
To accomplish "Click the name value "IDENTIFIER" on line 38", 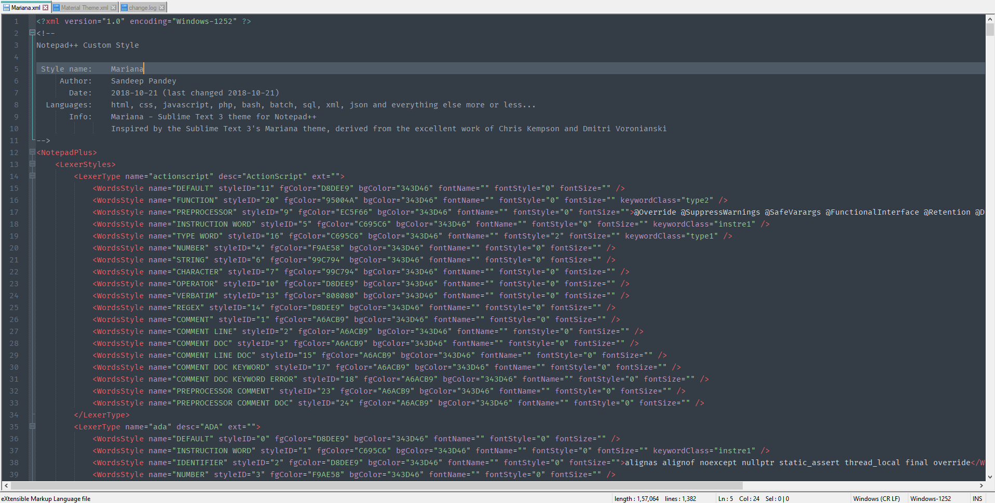I will [200, 463].
